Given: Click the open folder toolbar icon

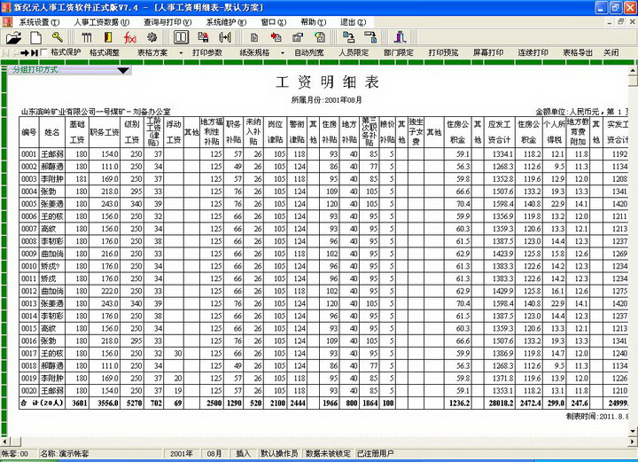Looking at the screenshot, I should 15,37.
